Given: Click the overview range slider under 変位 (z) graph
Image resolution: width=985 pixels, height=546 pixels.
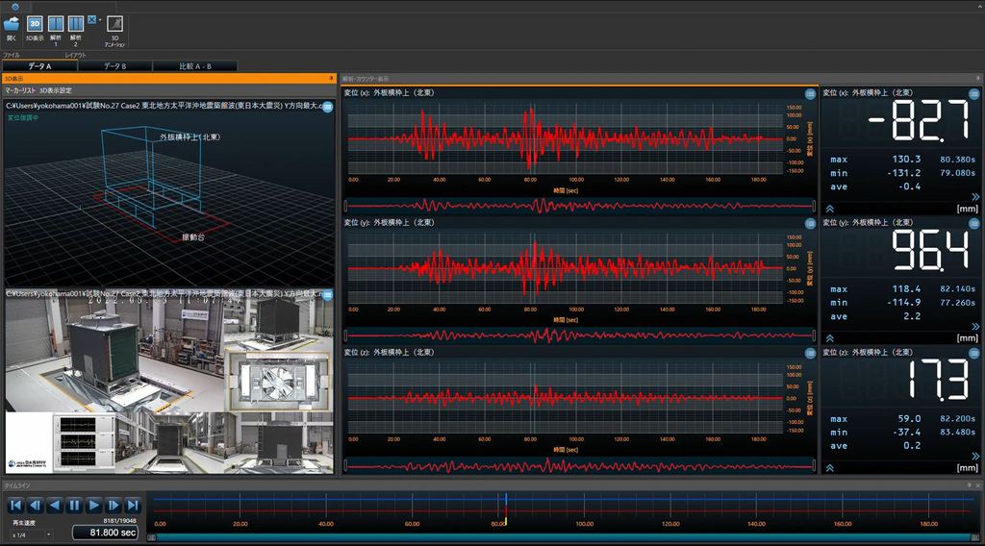Looking at the screenshot, I should coord(580,465).
